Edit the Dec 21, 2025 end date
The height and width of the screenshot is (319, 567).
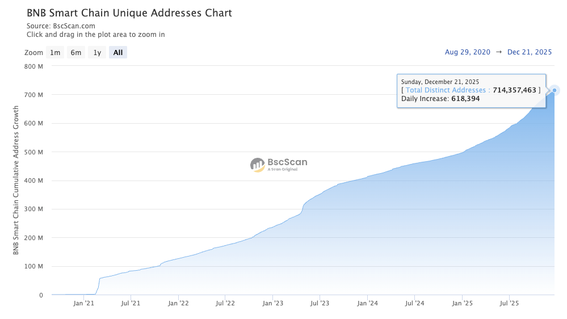[530, 52]
